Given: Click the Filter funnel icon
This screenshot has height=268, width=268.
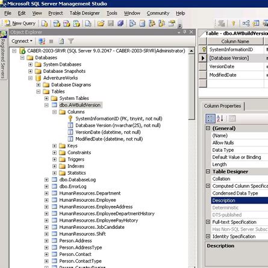Looking at the screenshot, I should (70, 42).
